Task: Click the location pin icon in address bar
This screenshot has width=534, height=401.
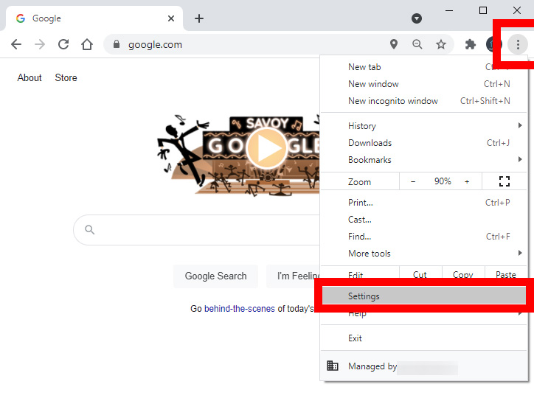Action: (394, 44)
